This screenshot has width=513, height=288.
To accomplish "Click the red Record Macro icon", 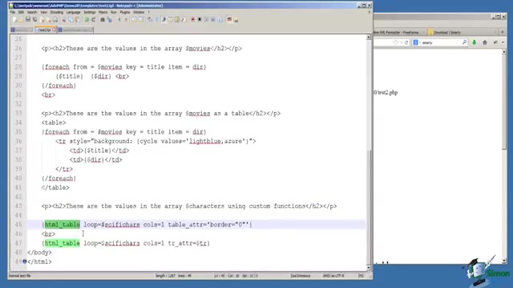I will tap(193, 20).
